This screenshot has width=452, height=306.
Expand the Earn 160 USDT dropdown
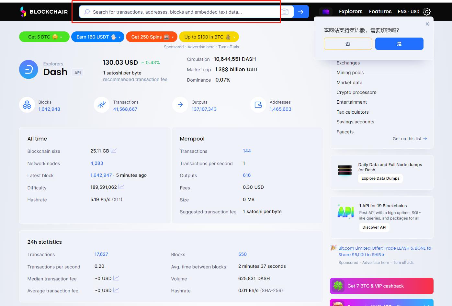tap(119, 37)
